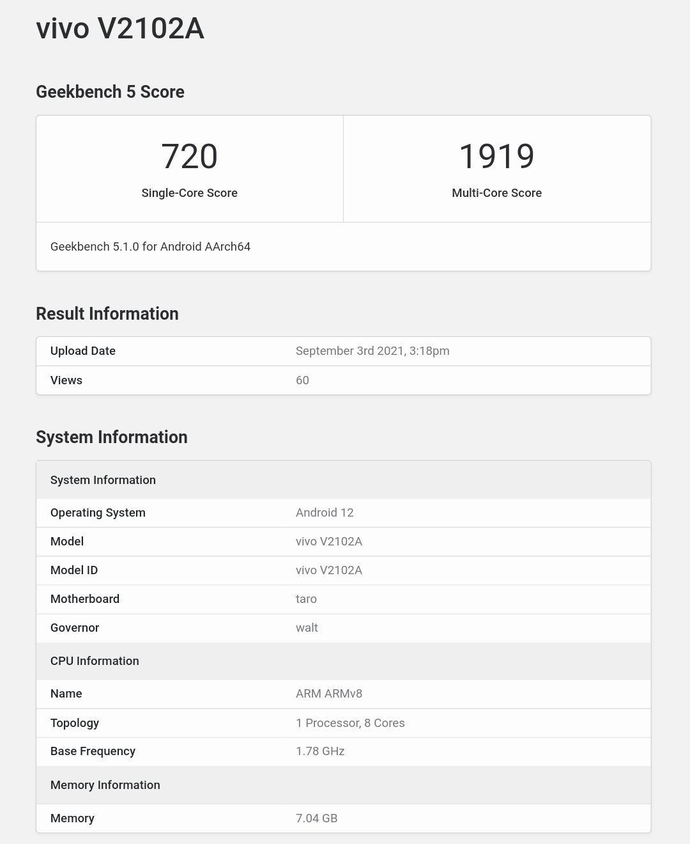This screenshot has width=690, height=844.
Task: Click the multi-core score value 1919
Action: coord(496,157)
